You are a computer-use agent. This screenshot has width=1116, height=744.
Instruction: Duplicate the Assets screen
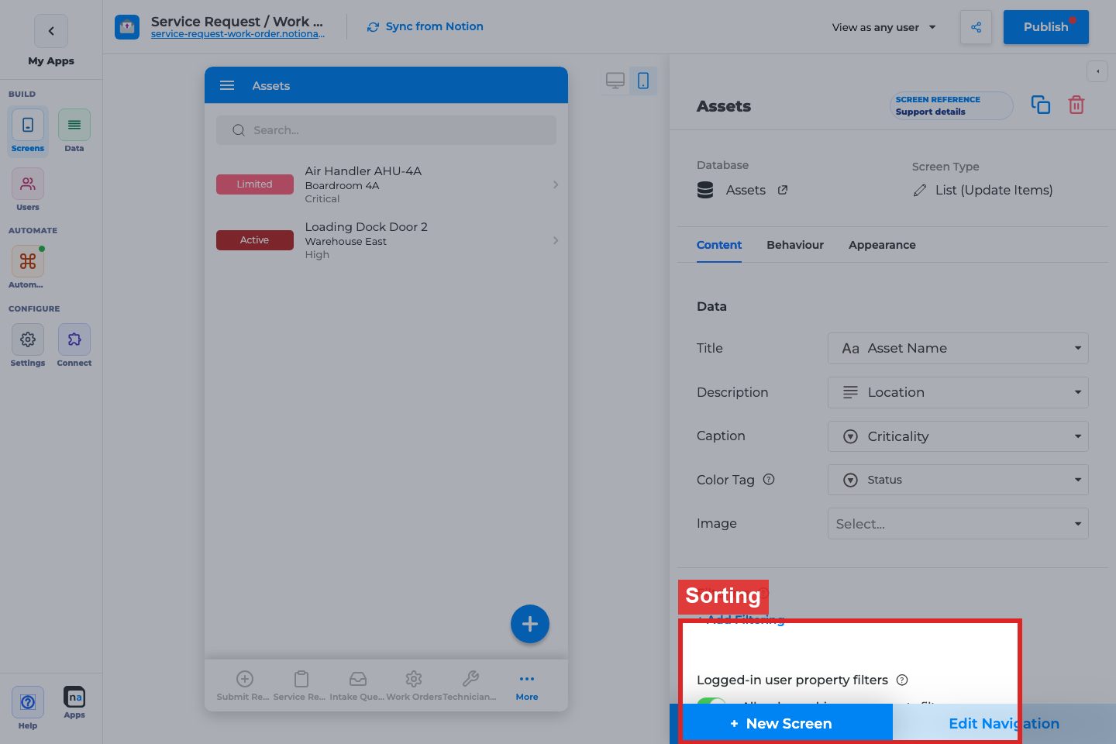coord(1041,105)
